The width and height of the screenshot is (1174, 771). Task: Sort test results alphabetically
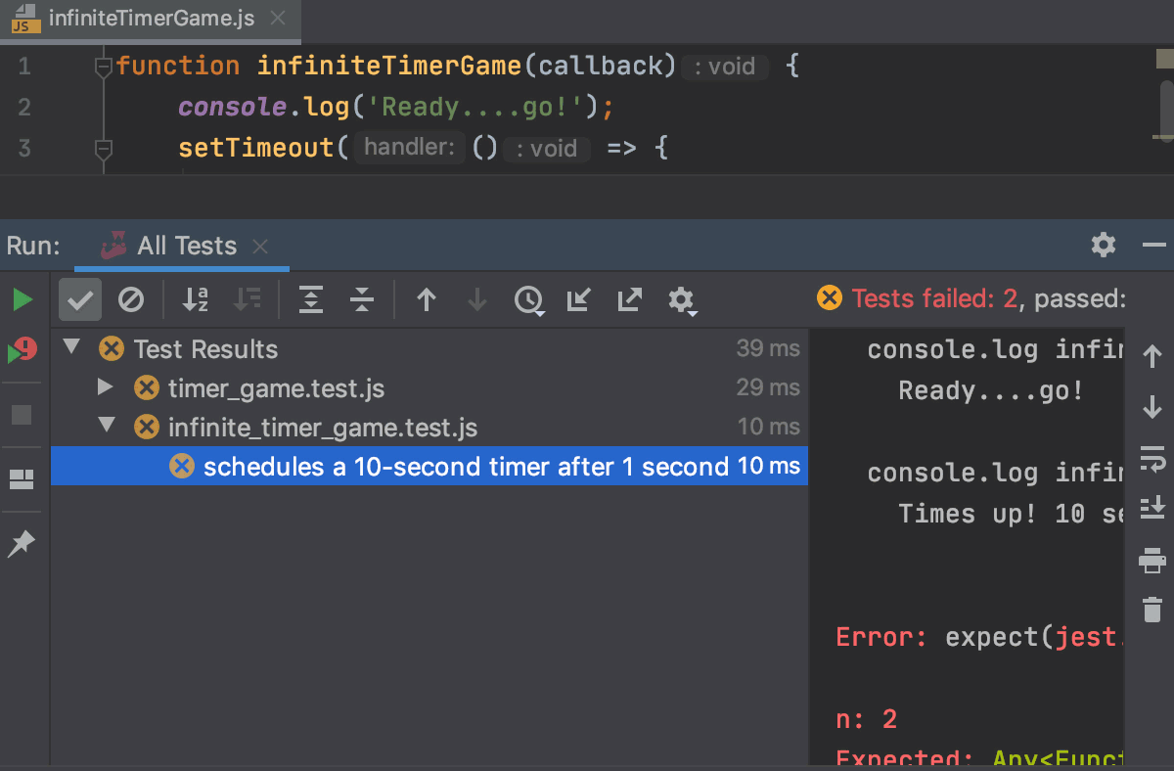195,299
